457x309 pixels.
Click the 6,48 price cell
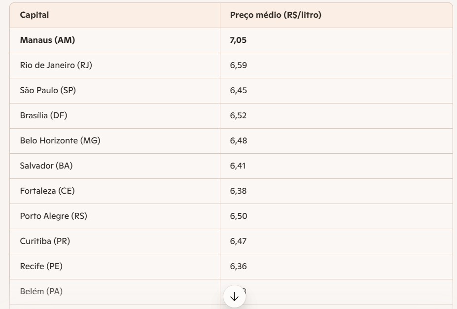pos(238,141)
